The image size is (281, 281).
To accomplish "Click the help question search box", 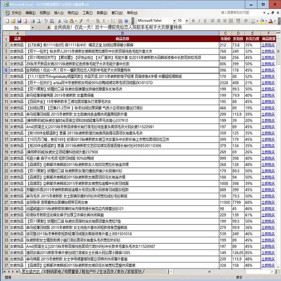I will 241,13.
